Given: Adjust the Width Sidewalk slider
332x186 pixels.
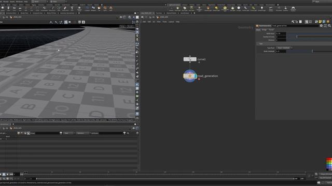Looking at the screenshot, I should click(x=312, y=51).
